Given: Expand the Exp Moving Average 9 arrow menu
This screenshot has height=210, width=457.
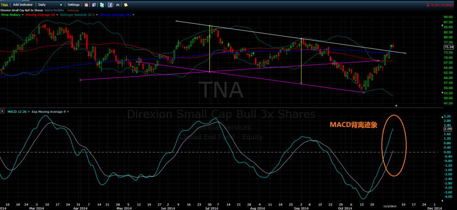Looking at the screenshot, I should tap(68, 112).
